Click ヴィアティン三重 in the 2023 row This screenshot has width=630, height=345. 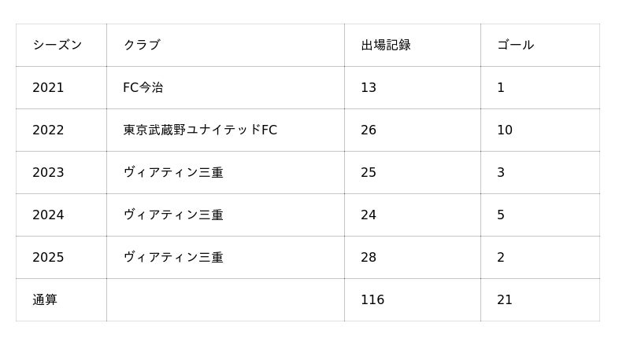173,172
